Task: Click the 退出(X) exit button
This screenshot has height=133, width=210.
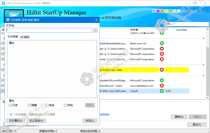Action: tap(197, 125)
